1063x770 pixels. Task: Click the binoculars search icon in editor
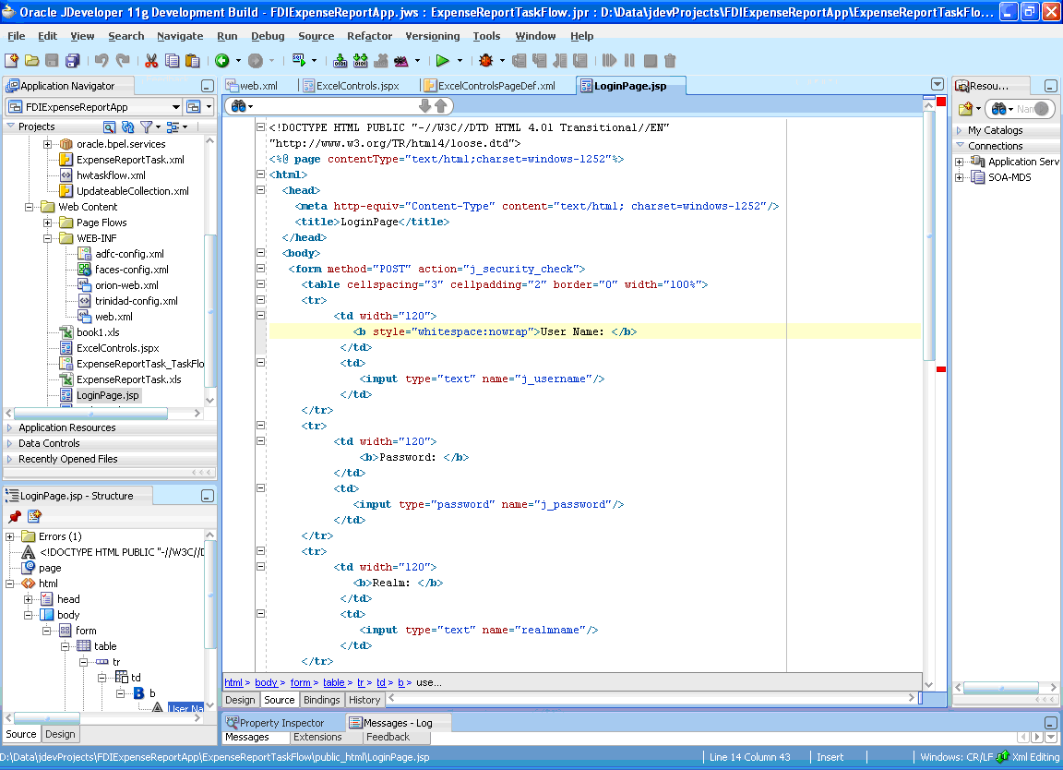click(x=239, y=106)
